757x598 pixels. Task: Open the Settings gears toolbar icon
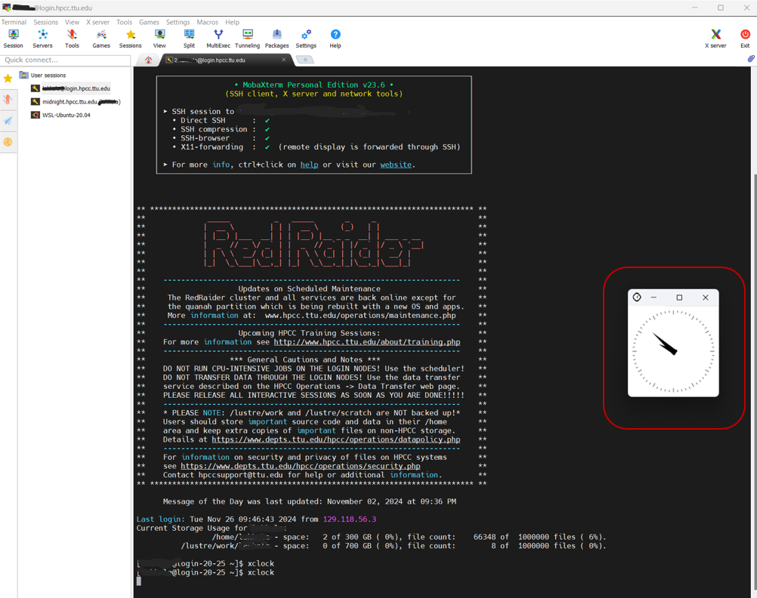[306, 39]
